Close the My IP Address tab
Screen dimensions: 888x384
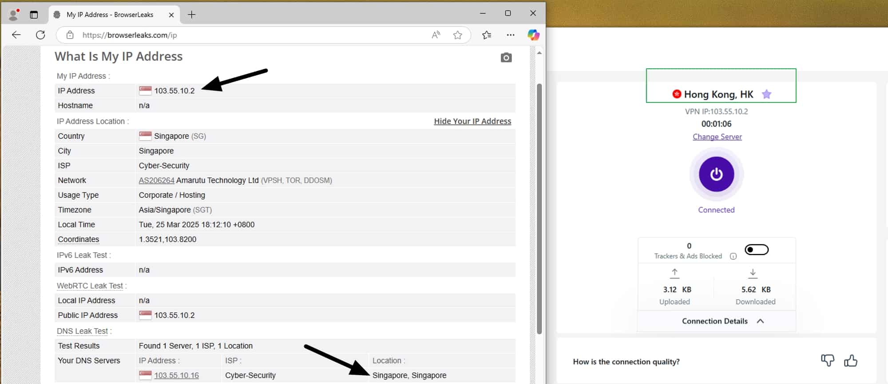coord(171,15)
